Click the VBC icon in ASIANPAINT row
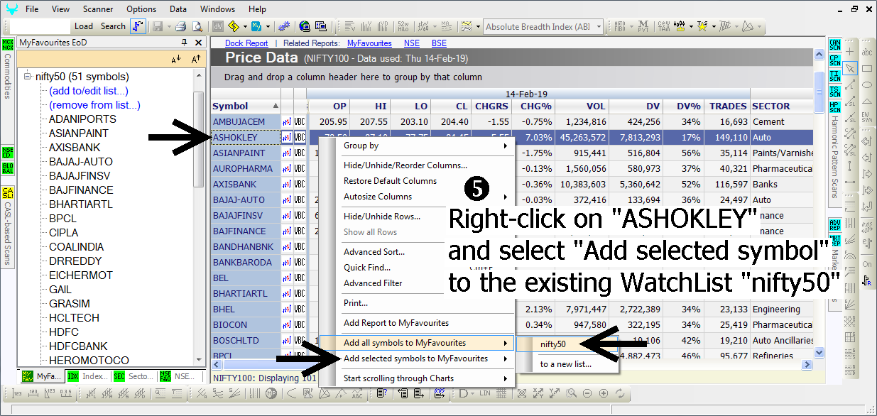Image resolution: width=877 pixels, height=416 pixels. point(300,153)
